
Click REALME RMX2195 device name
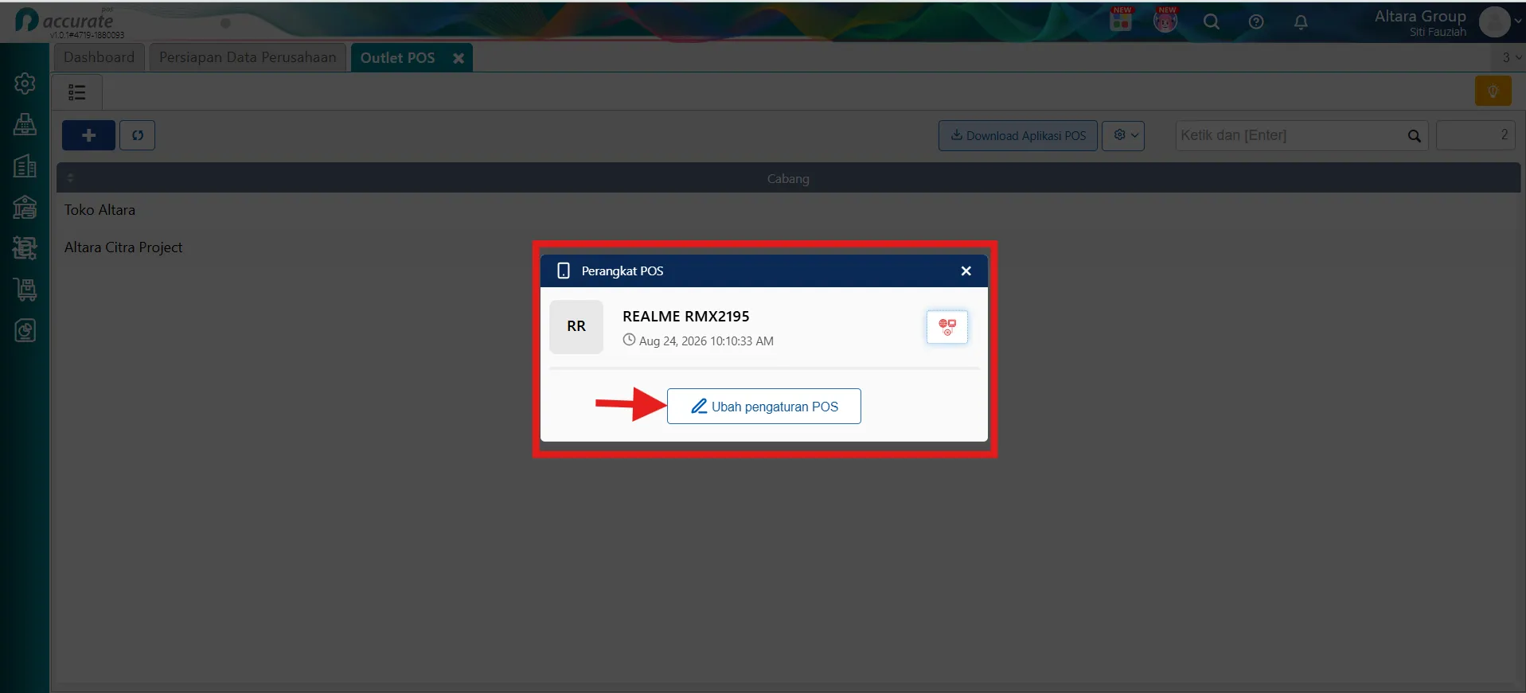coord(685,316)
